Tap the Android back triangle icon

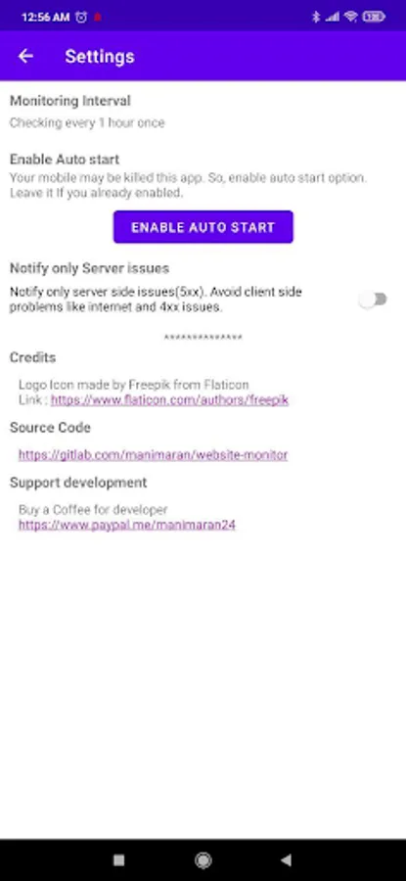click(287, 859)
